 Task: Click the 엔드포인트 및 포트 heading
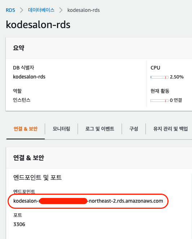(38, 178)
